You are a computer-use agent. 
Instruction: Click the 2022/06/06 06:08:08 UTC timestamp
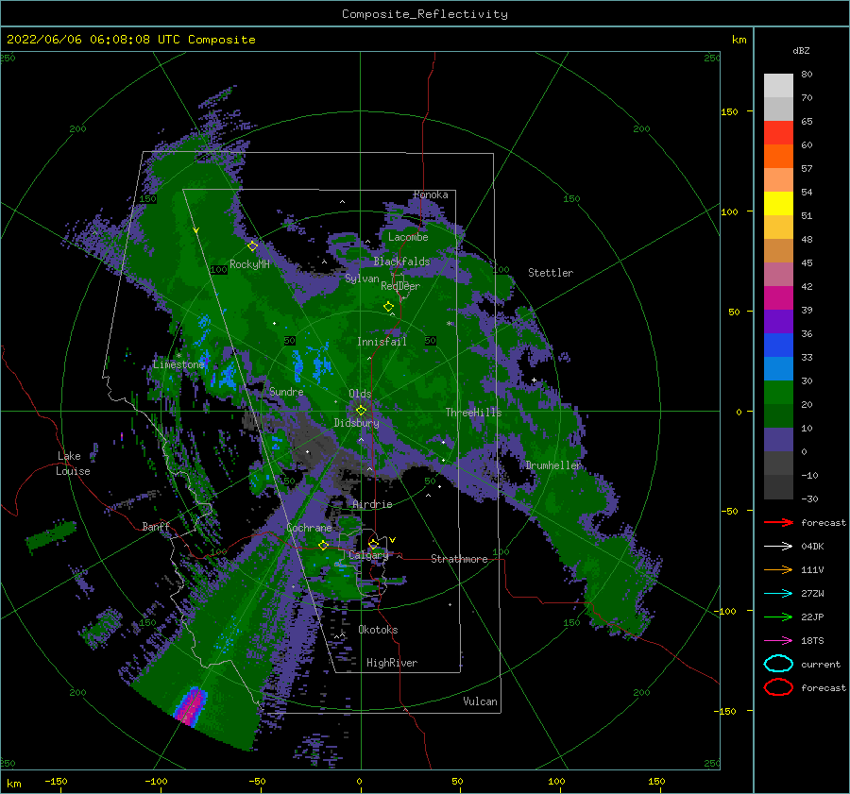coord(130,40)
